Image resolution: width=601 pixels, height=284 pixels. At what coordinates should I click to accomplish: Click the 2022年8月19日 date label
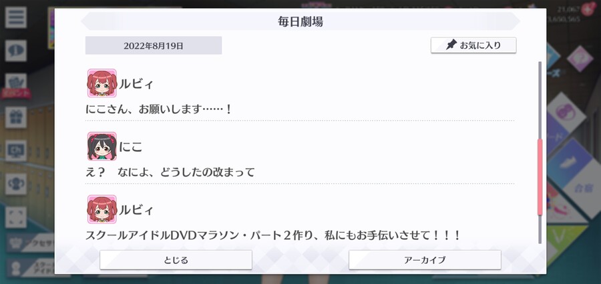pyautogui.click(x=154, y=45)
